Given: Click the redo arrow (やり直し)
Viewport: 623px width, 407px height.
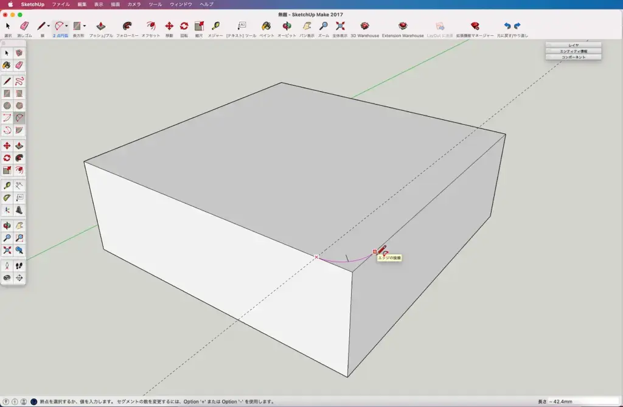Looking at the screenshot, I should [x=517, y=26].
